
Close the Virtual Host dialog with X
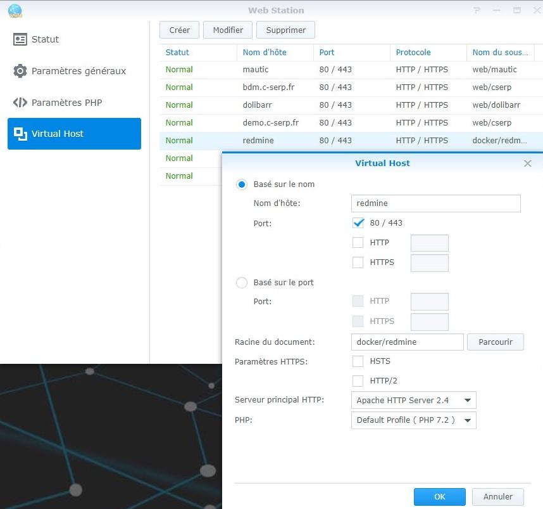click(x=527, y=163)
